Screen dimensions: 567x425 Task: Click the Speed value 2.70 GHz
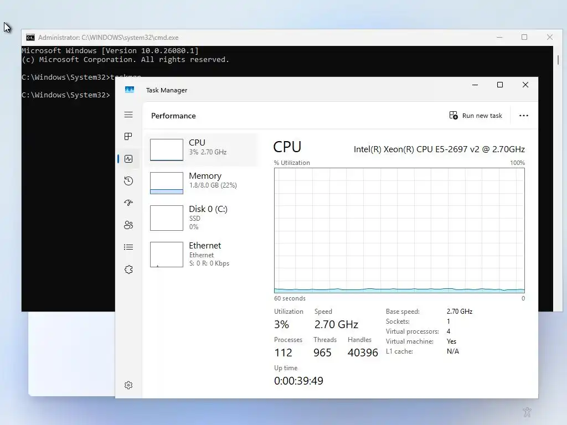pos(336,324)
